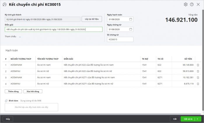Delete row 1 using trash icon

coord(198,65)
